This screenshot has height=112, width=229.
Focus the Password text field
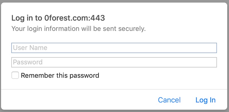(x=114, y=62)
